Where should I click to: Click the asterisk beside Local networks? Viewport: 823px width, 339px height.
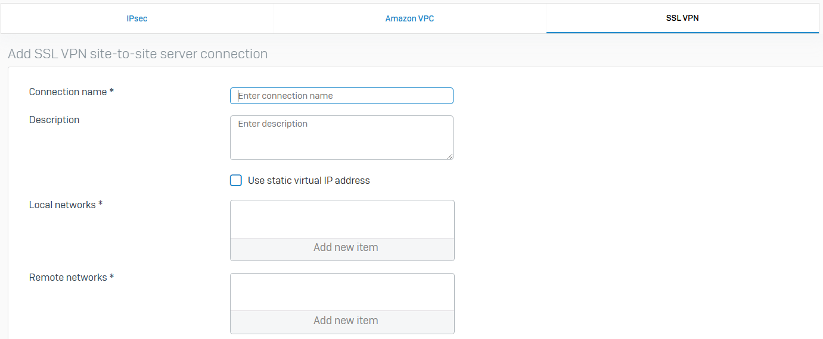pyautogui.click(x=101, y=205)
